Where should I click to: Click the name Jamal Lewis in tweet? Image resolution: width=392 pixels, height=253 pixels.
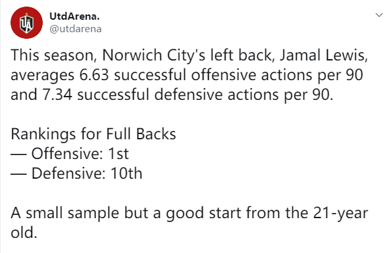(x=322, y=55)
